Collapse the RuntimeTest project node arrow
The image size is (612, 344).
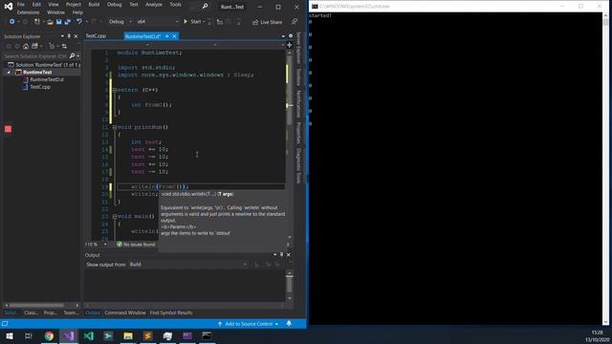click(9, 73)
